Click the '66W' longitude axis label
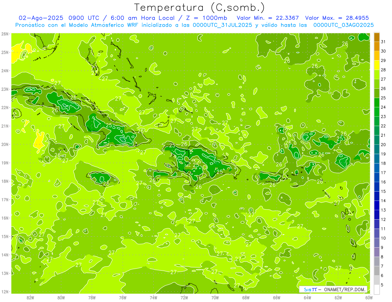The height and width of the screenshot is (302, 392). (x=277, y=297)
